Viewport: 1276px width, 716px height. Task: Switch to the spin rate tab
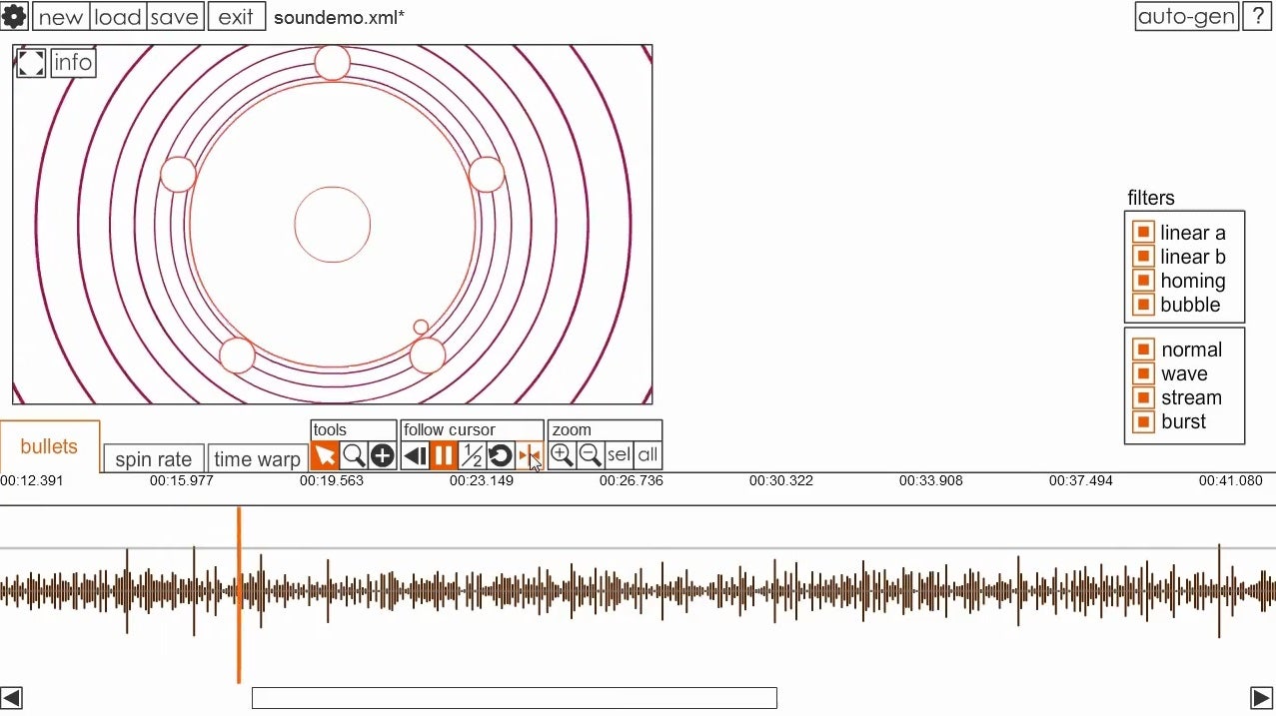pyautogui.click(x=154, y=459)
